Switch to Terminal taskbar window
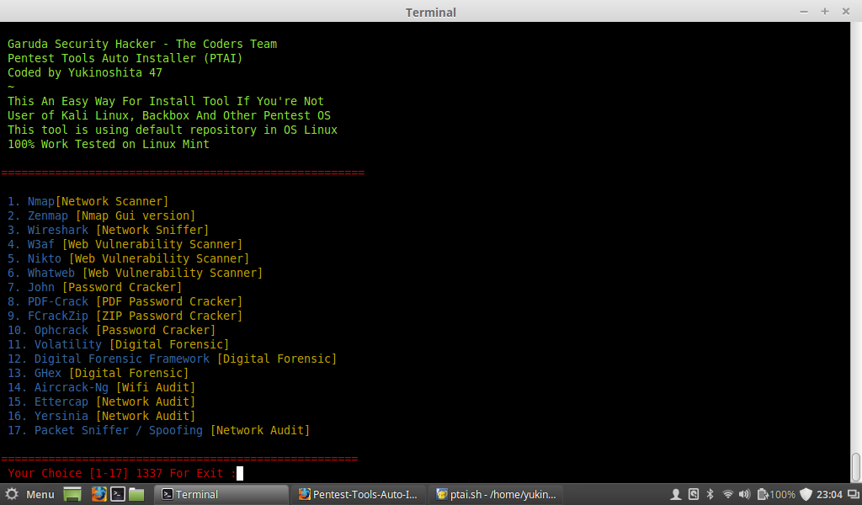Screen dimensions: 862x505 tap(221, 494)
